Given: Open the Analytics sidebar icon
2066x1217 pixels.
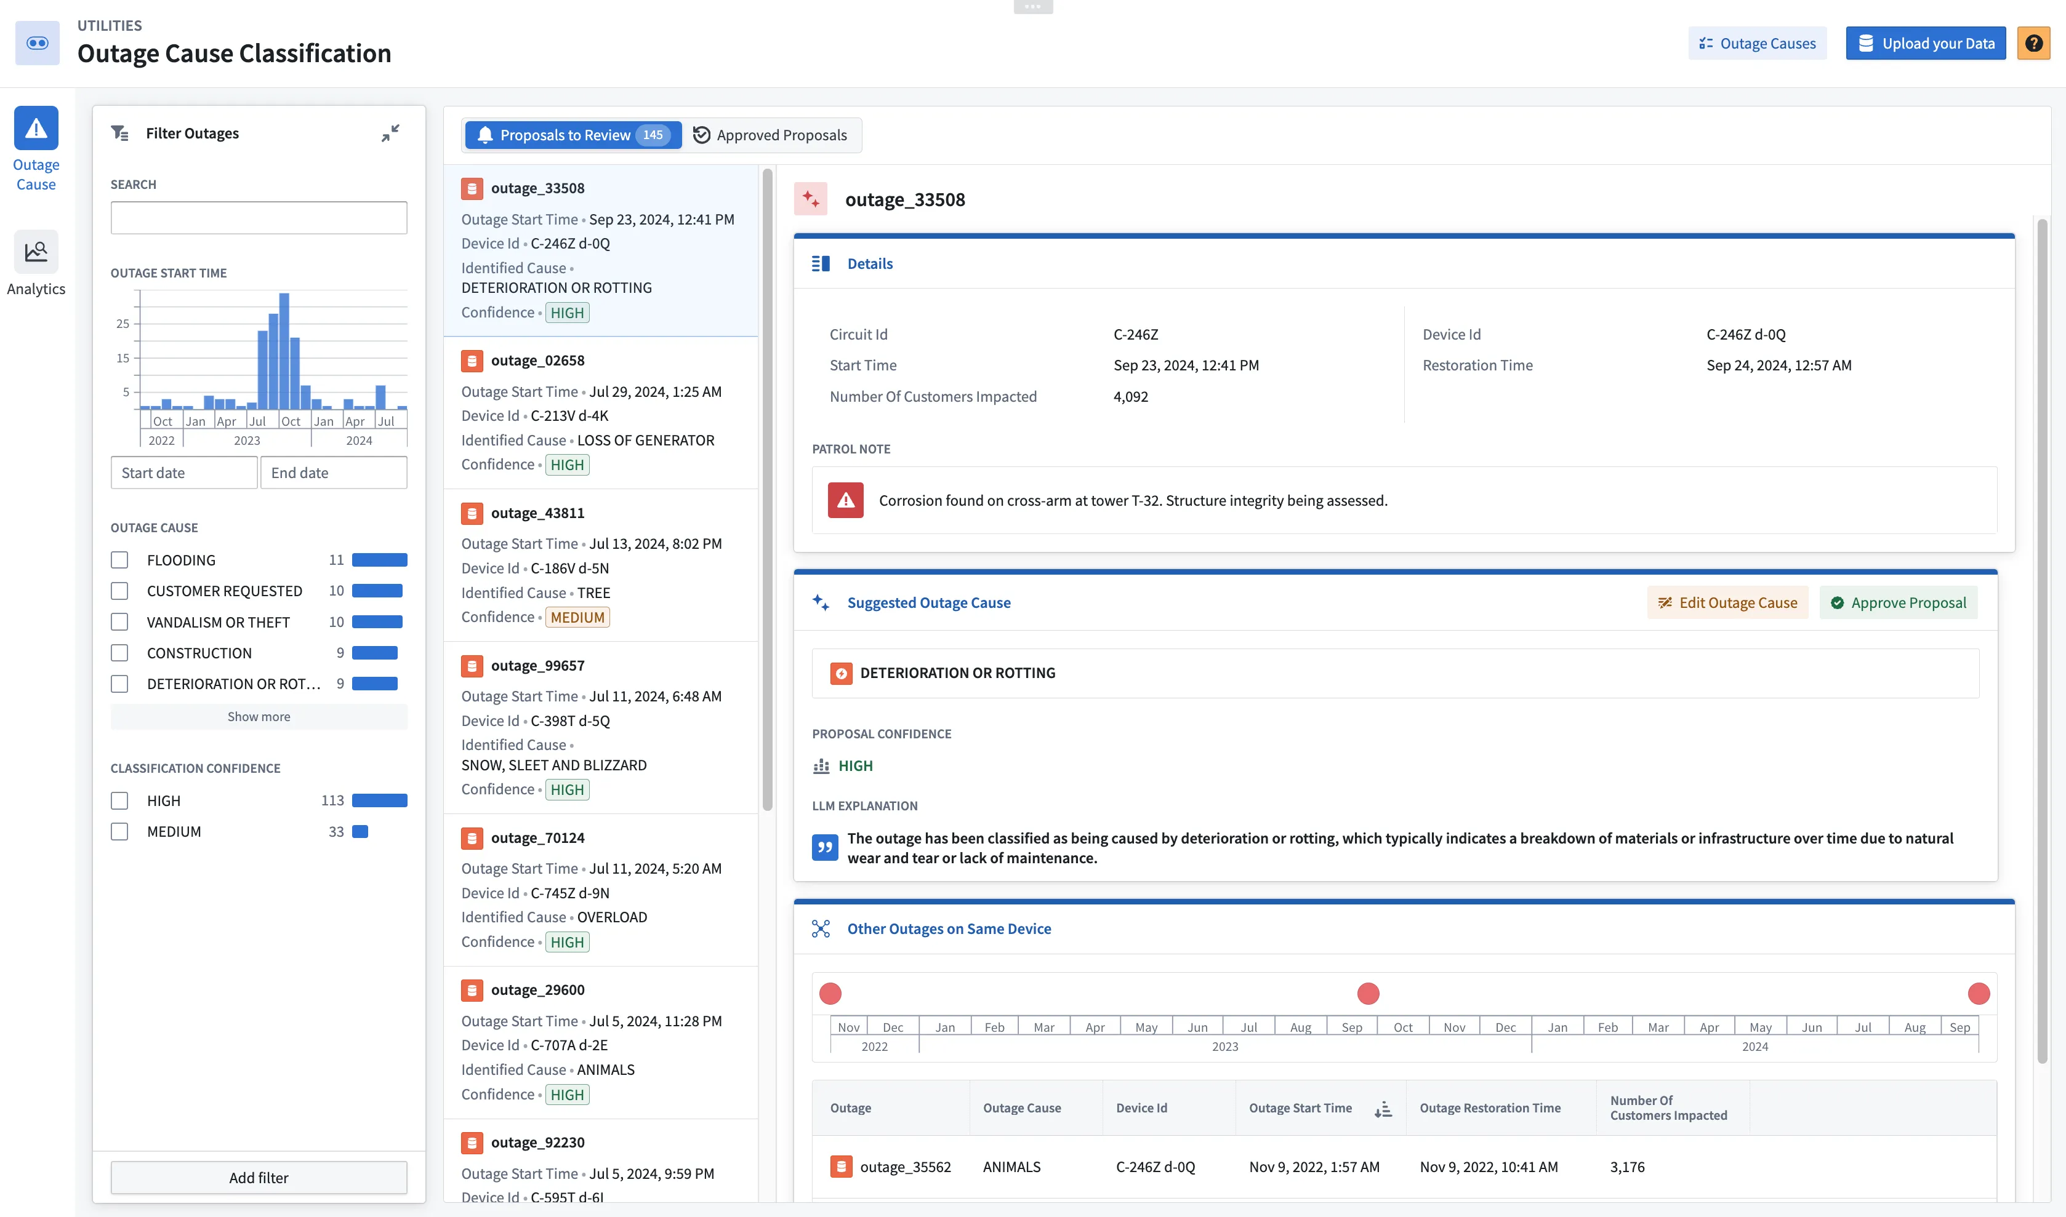Looking at the screenshot, I should click(x=35, y=252).
